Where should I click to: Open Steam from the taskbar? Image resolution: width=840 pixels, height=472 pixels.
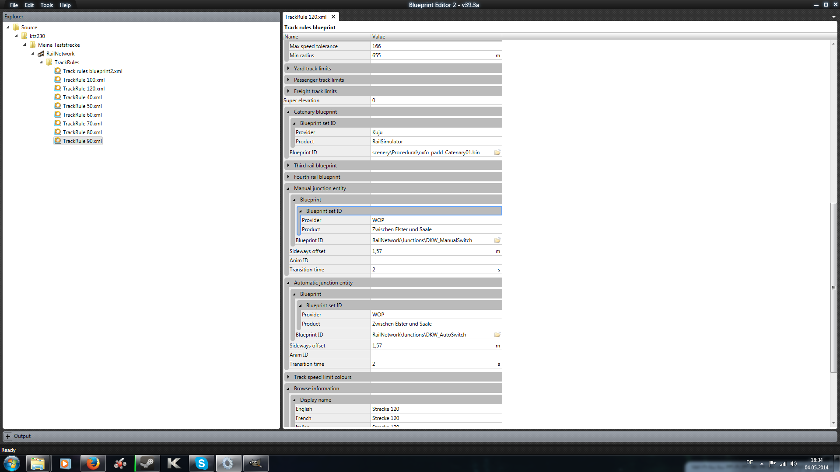[x=147, y=463]
